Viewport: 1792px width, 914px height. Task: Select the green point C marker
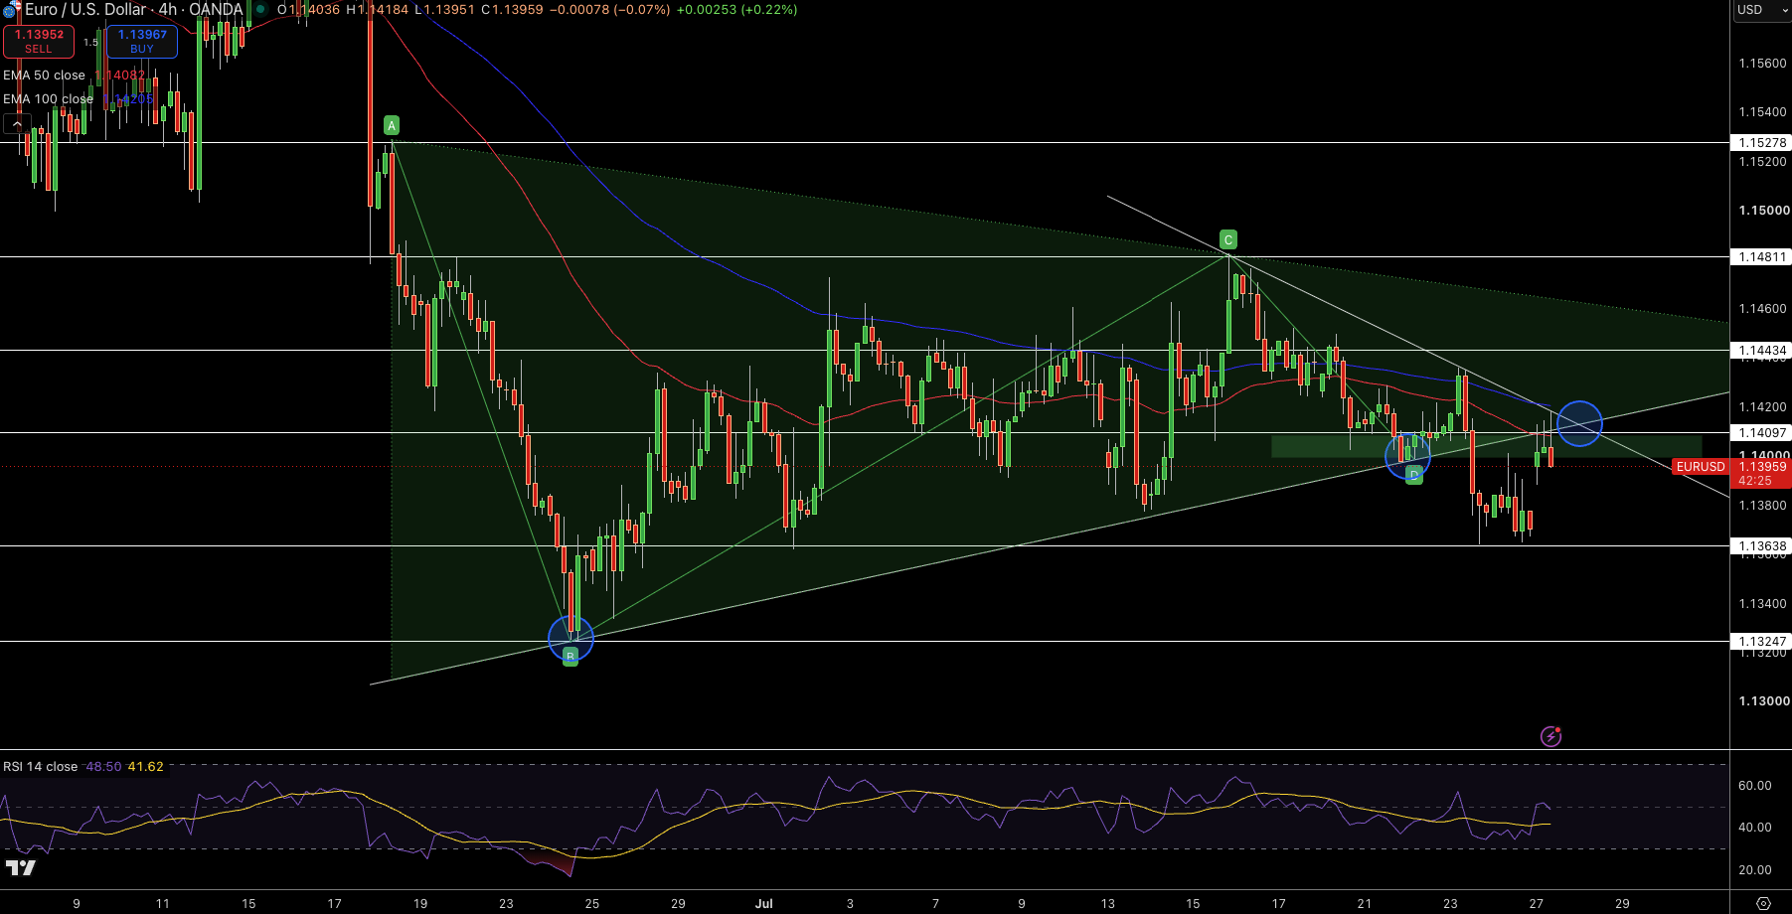(x=1228, y=239)
